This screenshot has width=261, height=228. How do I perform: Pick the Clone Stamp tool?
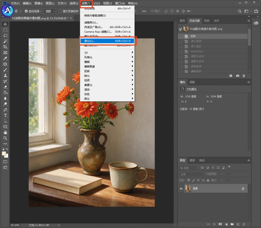pyautogui.click(x=5, y=76)
